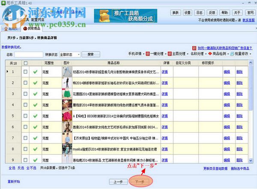Viewport: 257px width, 189px height.
Task: Check the checkbox for row 3
Action: click(25, 94)
